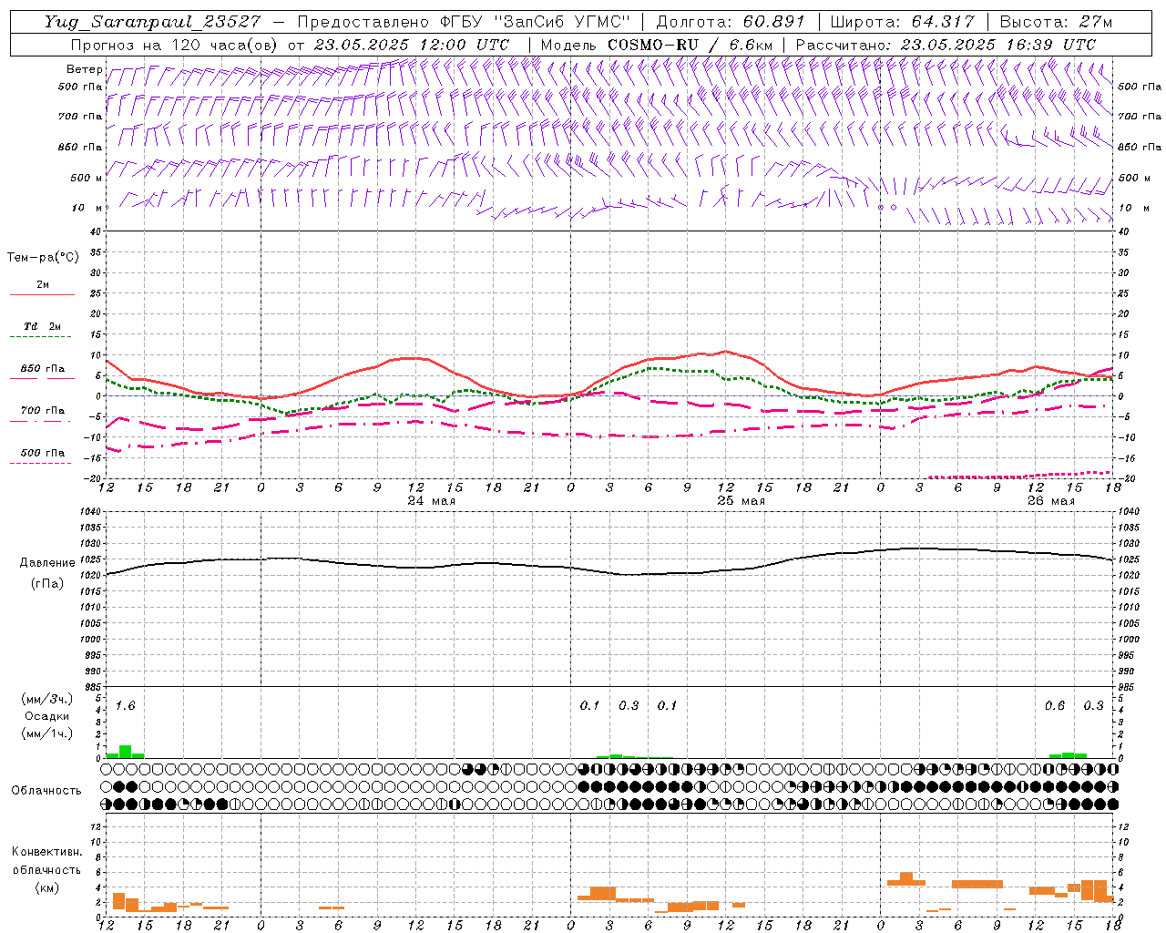Click the '25 мая' date label
The width and height of the screenshot is (1166, 933).
click(742, 501)
